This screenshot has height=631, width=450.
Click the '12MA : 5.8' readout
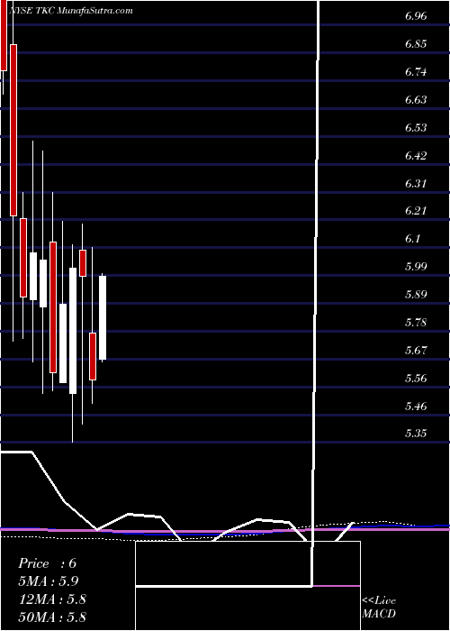click(52, 599)
